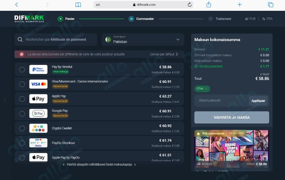Select Apple Pay by PayDo radio button
This screenshot has width=285, height=180.
tap(22, 157)
